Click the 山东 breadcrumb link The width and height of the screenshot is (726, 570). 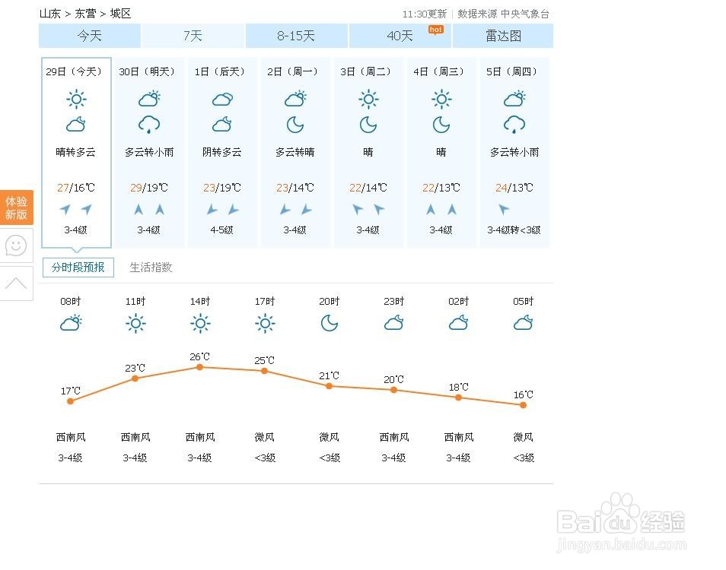[50, 14]
